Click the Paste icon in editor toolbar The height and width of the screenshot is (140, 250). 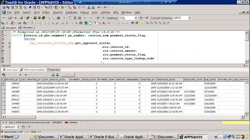81,23
